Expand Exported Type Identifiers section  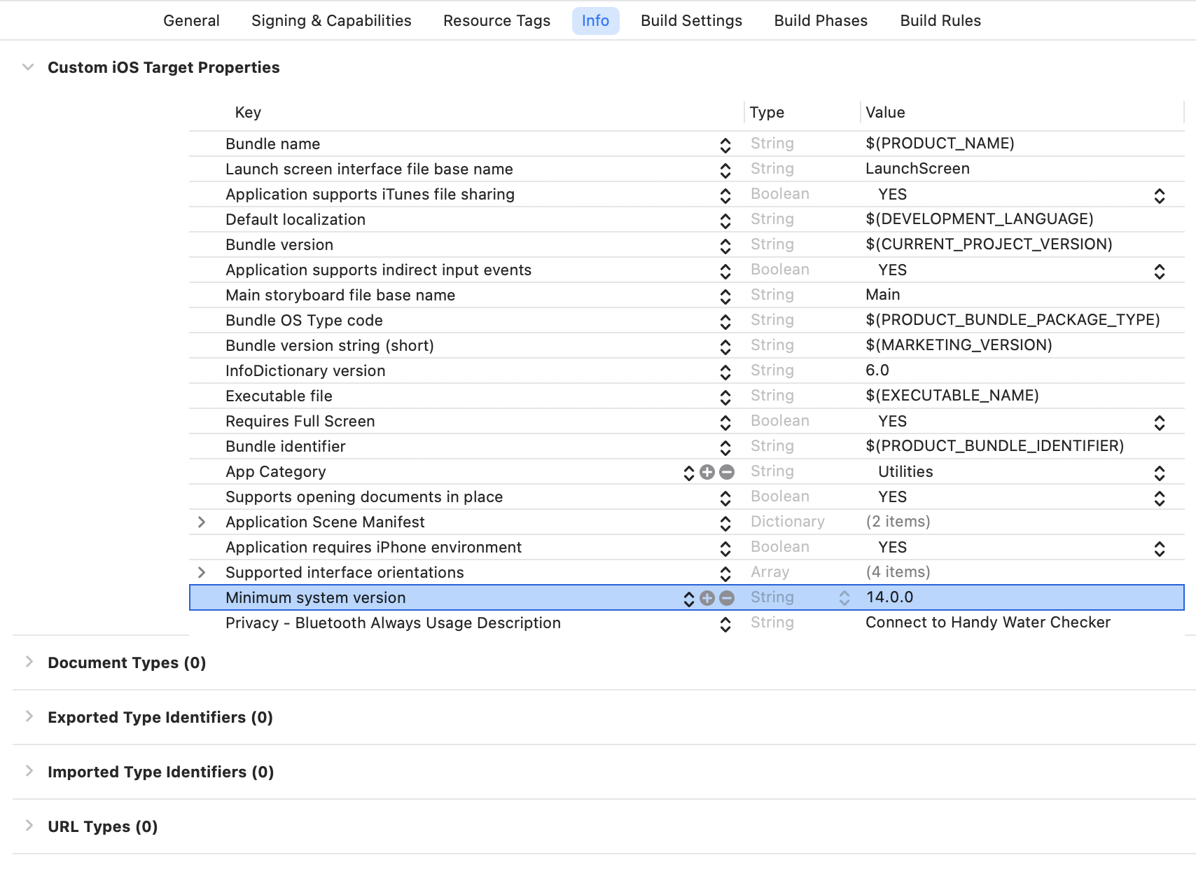pos(29,716)
